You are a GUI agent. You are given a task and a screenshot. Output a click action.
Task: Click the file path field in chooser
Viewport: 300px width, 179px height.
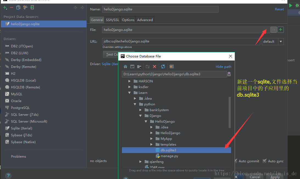click(174, 74)
